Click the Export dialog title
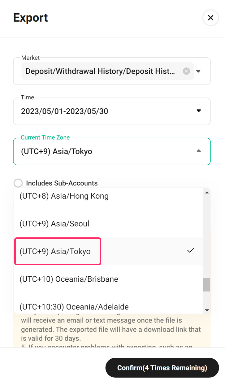The width and height of the screenshot is (225, 385). (x=31, y=18)
